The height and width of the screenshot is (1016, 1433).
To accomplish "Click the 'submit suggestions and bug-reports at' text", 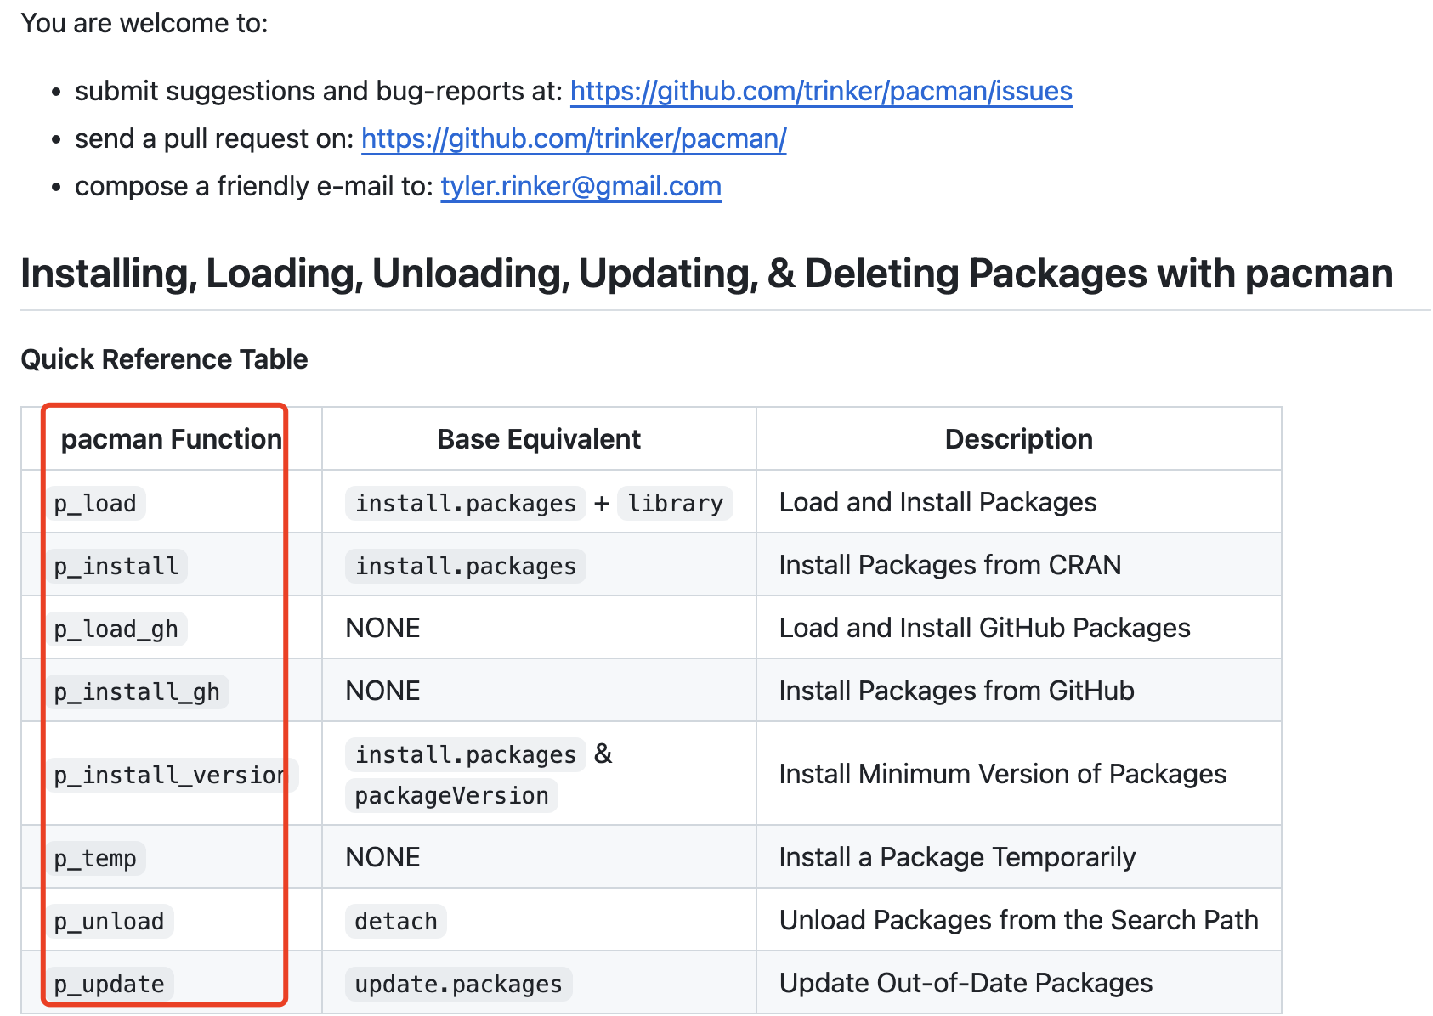I will click(319, 91).
